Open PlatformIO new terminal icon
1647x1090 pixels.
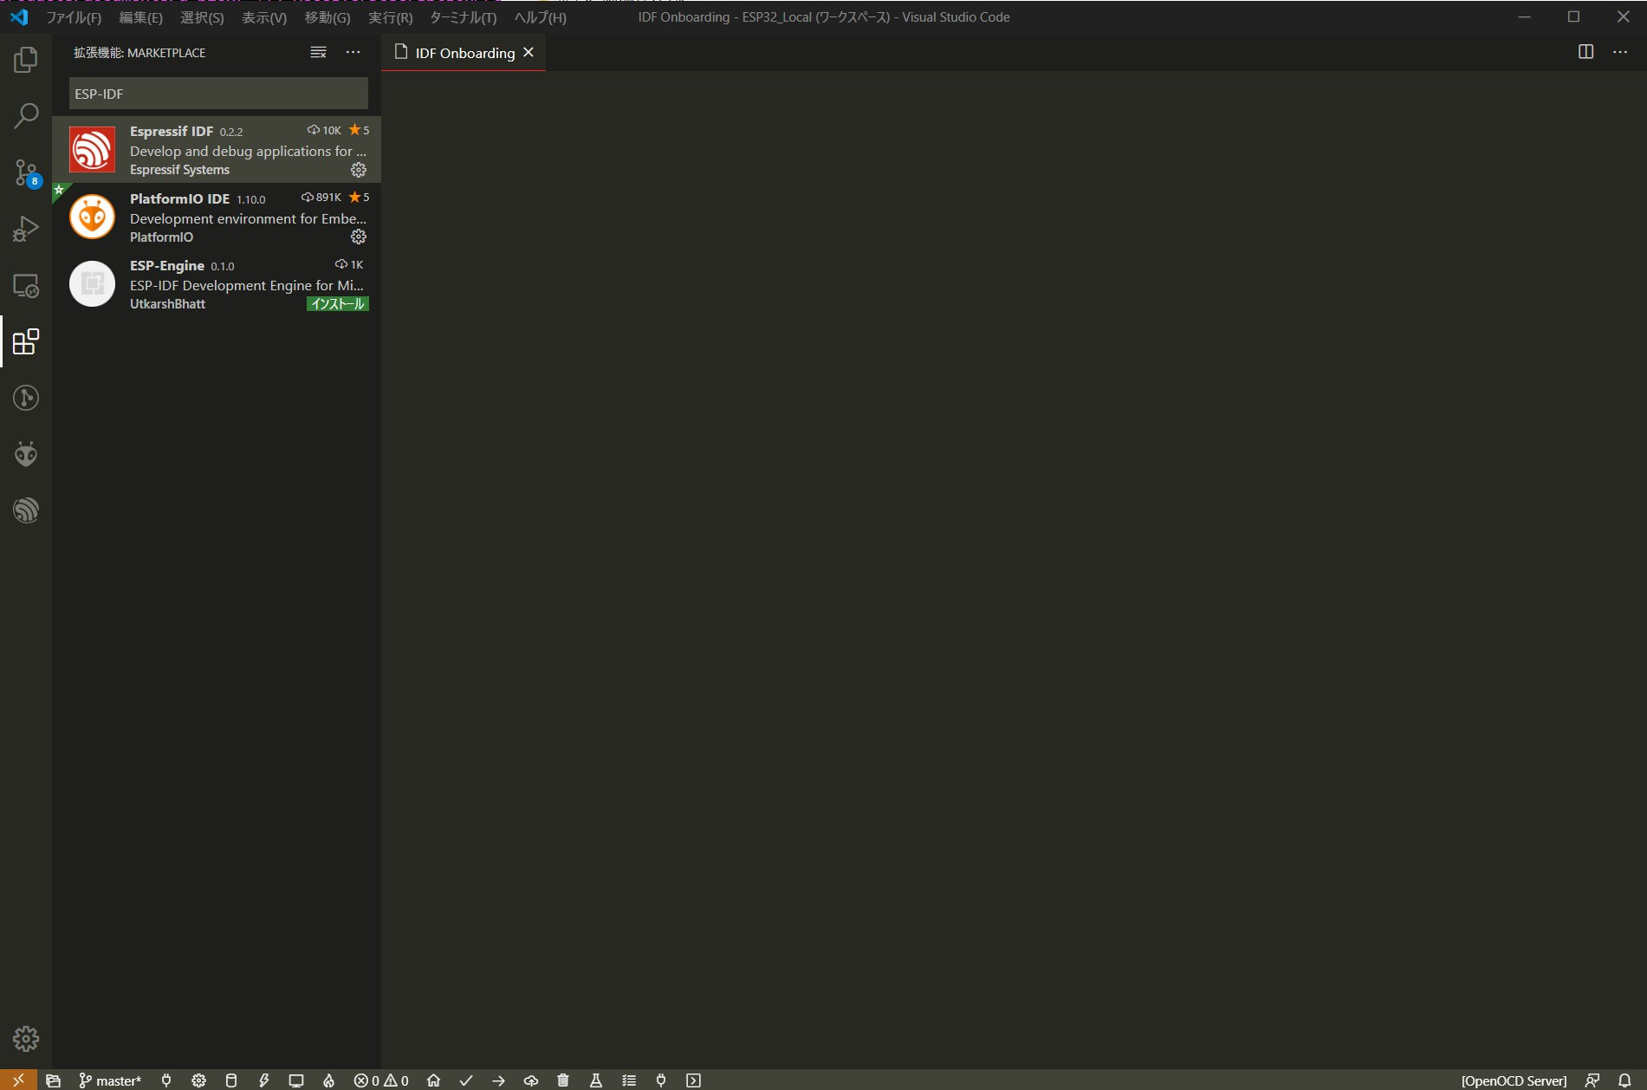pyautogui.click(x=693, y=1080)
